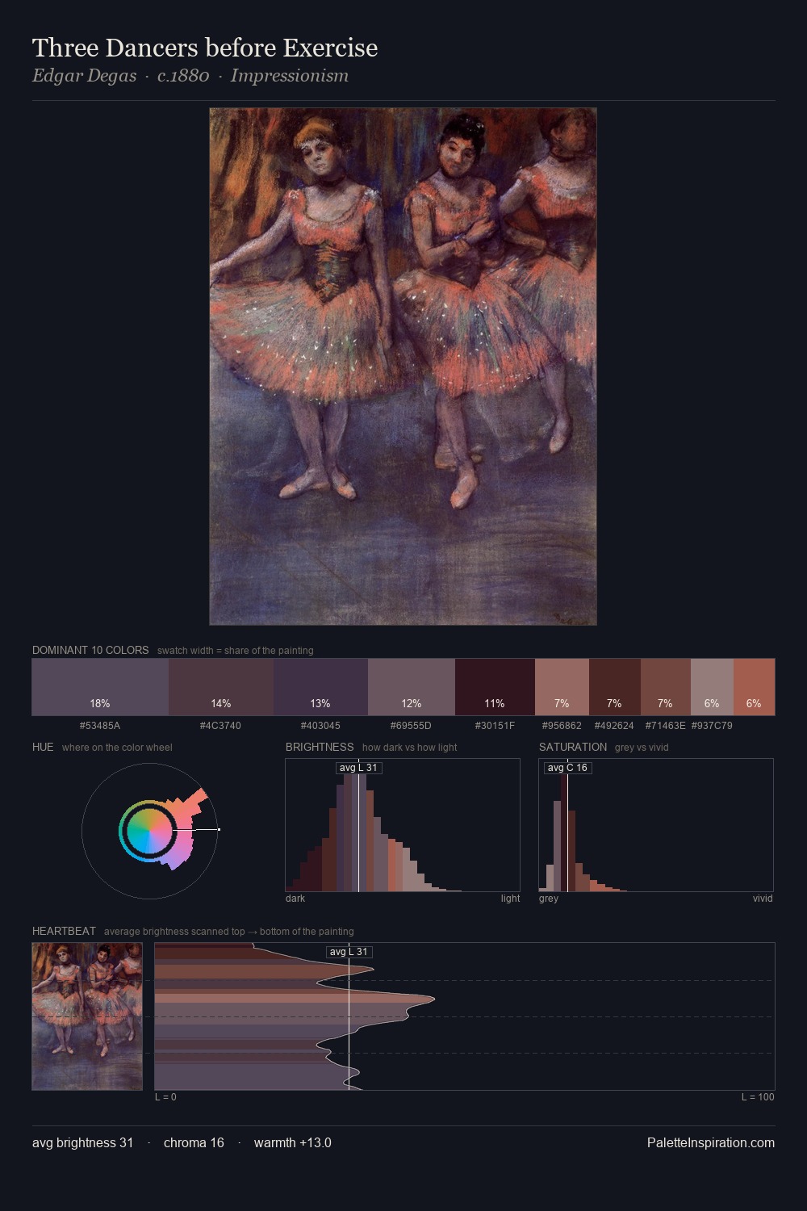Click the L = 0 axis label
The image size is (807, 1211).
pyautogui.click(x=165, y=1097)
